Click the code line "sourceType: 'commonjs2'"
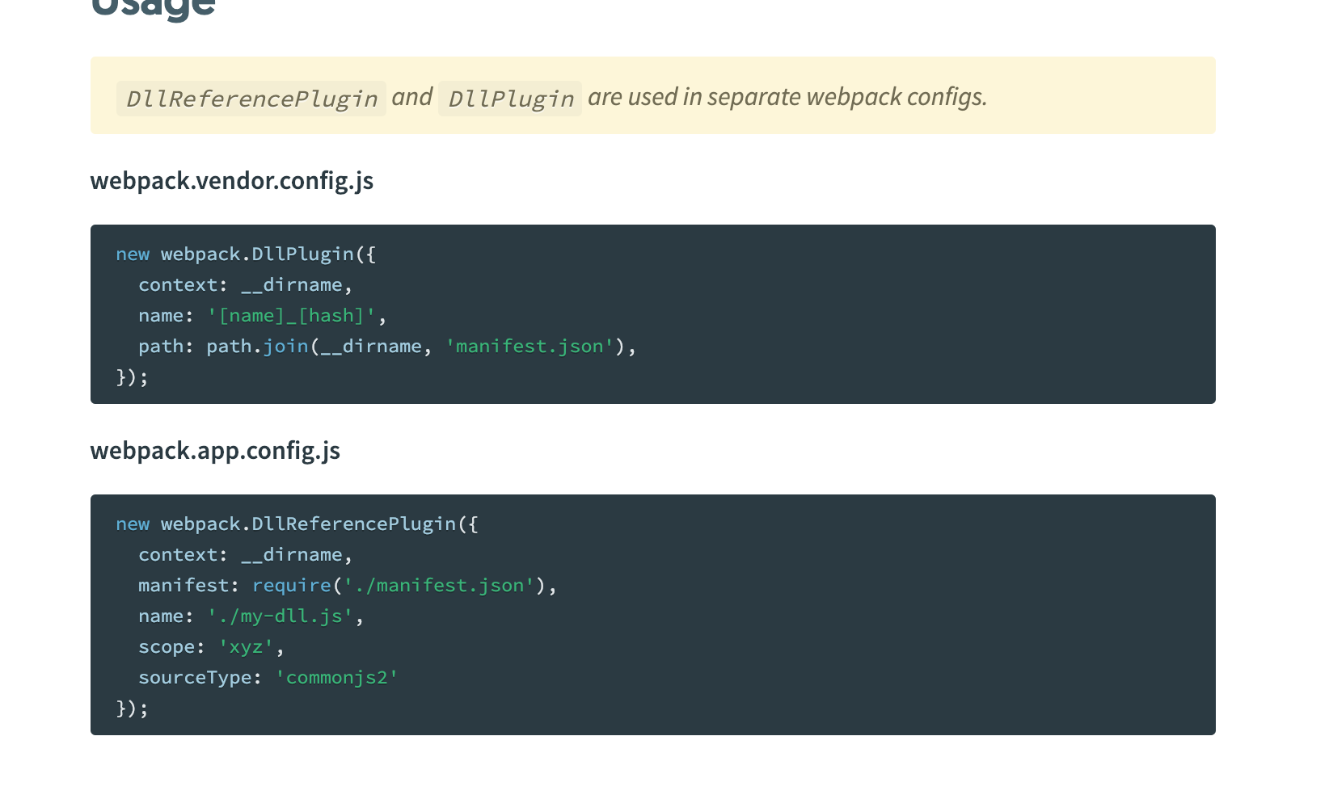The height and width of the screenshot is (795, 1329). point(268,678)
